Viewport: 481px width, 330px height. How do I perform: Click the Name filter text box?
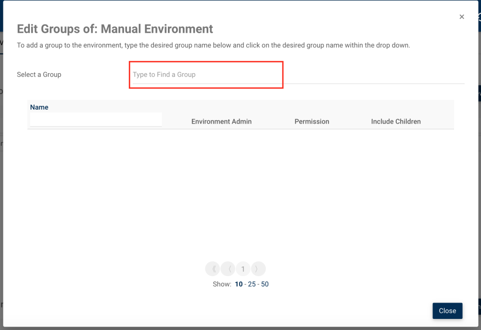(95, 119)
